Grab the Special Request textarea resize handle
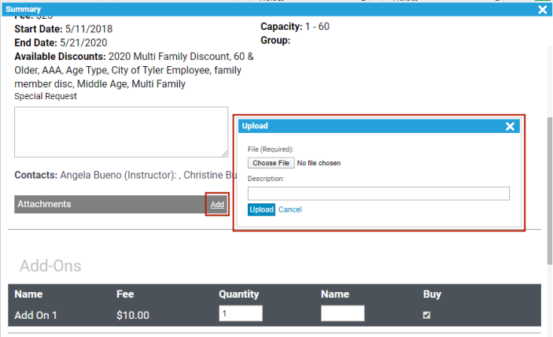This screenshot has height=337, width=553. click(225, 154)
